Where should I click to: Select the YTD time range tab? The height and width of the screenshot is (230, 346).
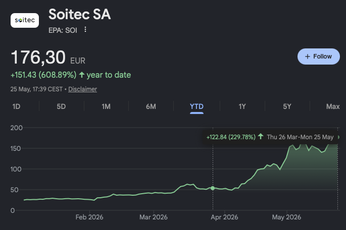pos(196,106)
